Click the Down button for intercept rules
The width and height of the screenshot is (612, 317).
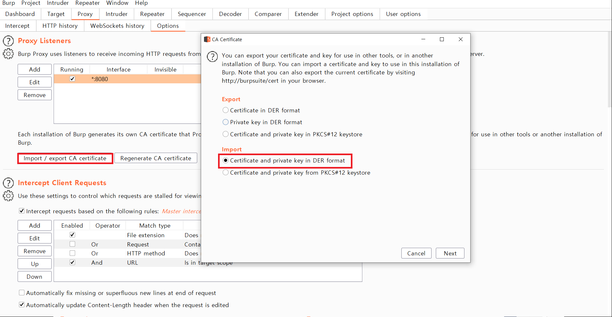click(34, 276)
